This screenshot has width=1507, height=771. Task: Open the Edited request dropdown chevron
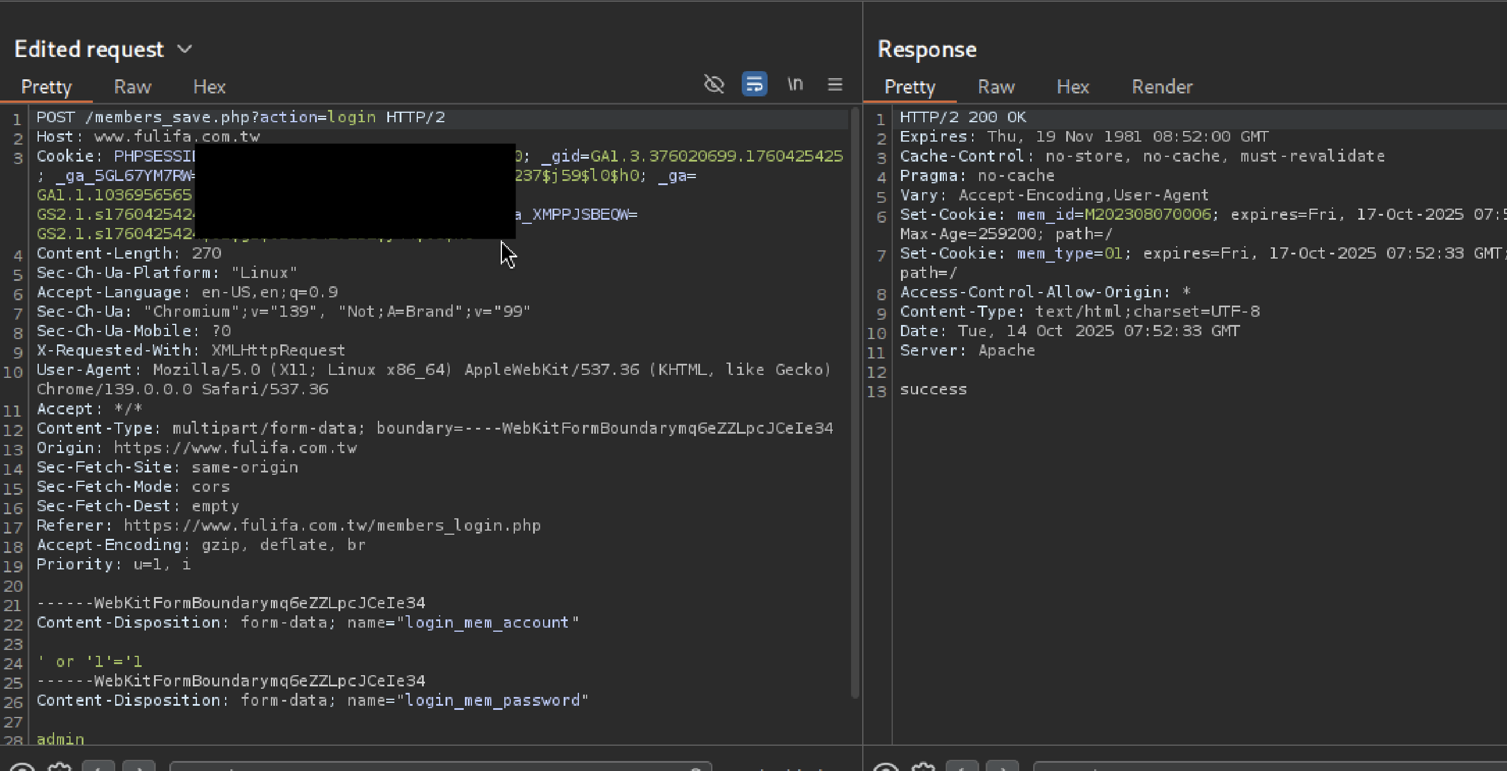coord(185,49)
